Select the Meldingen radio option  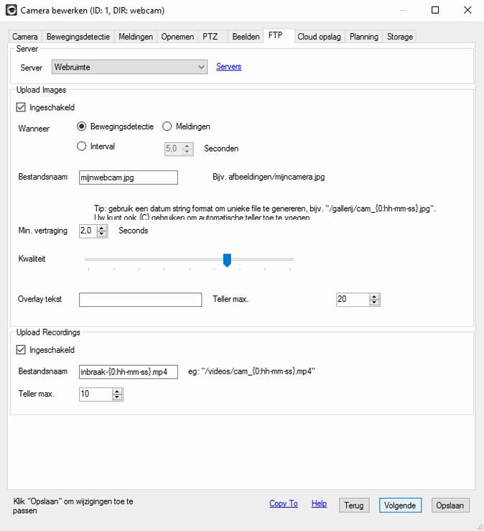tap(167, 126)
